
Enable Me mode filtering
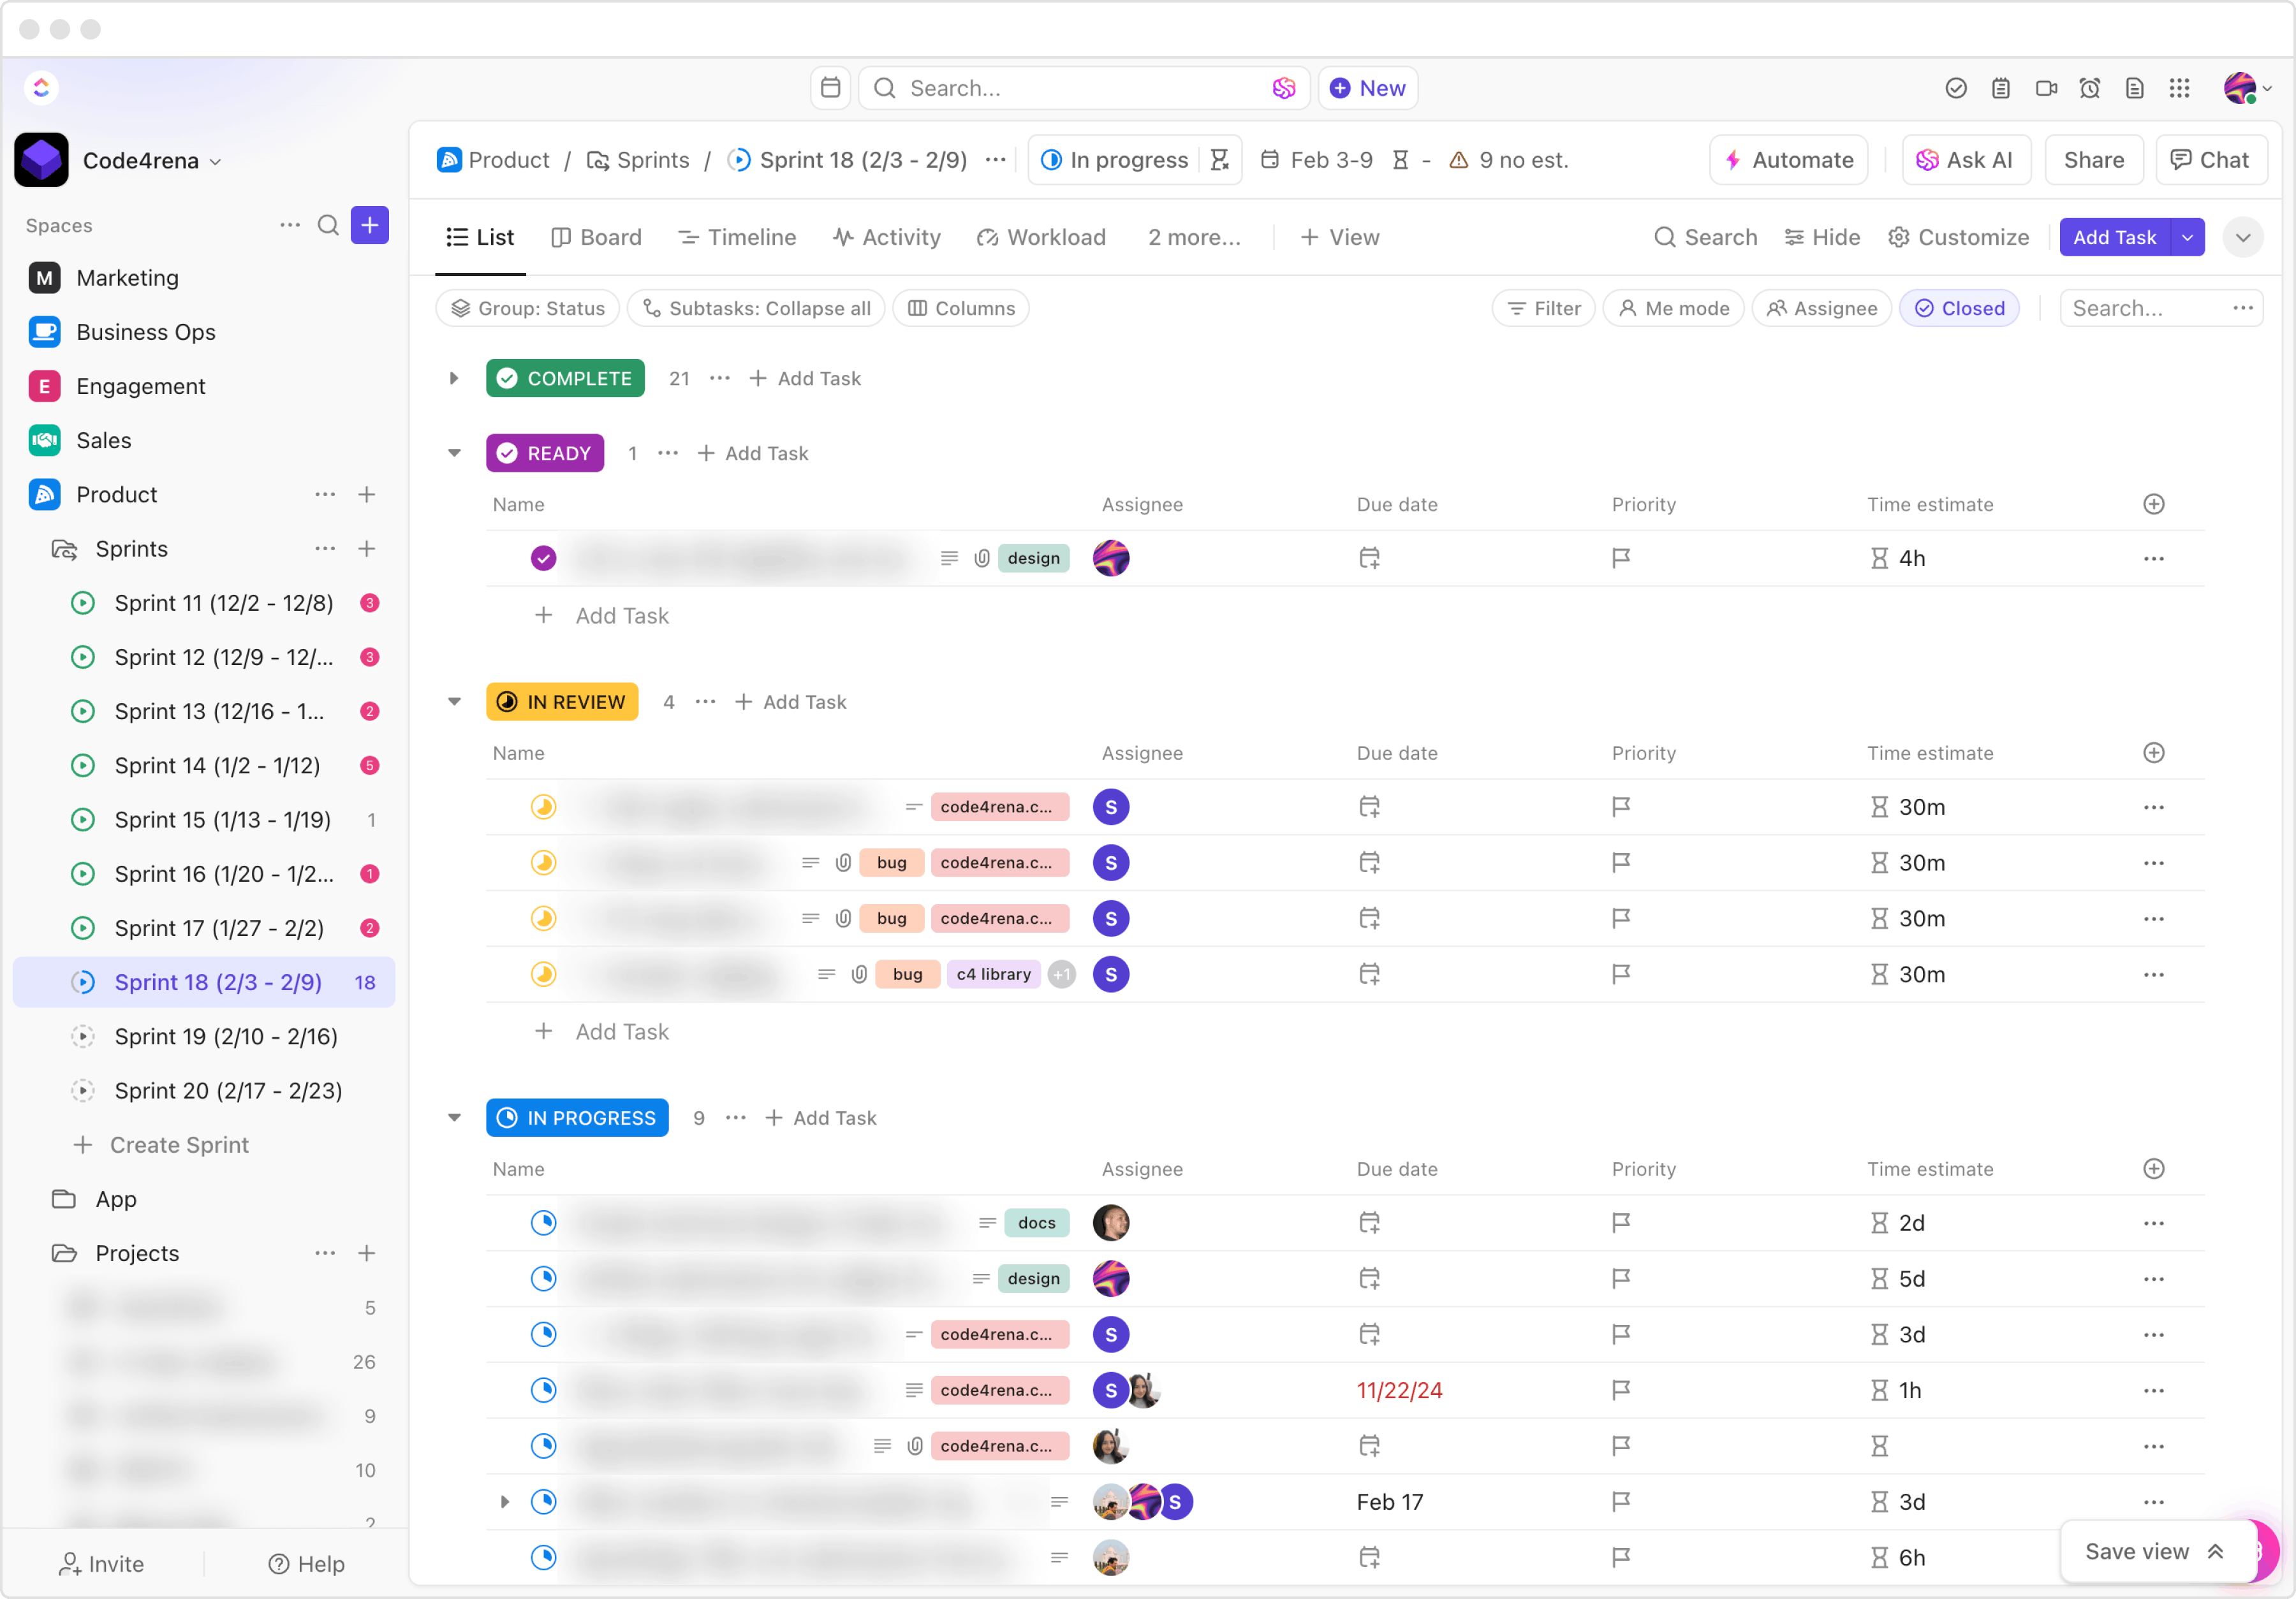[x=1673, y=308]
